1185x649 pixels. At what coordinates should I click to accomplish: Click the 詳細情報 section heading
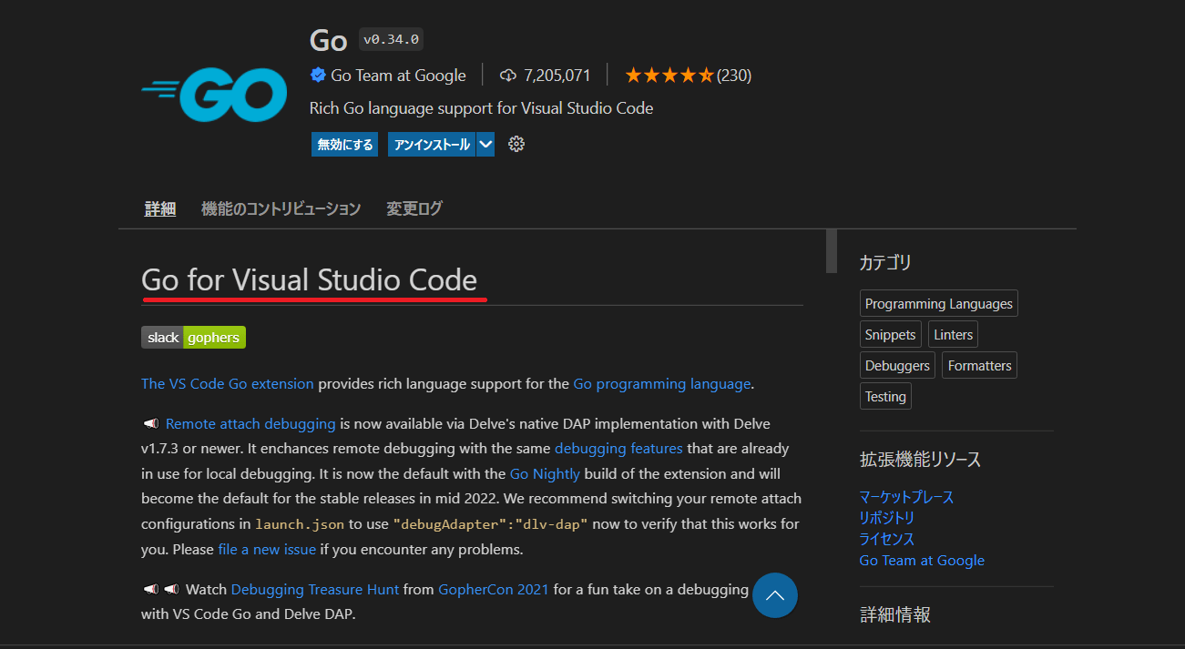pos(895,614)
